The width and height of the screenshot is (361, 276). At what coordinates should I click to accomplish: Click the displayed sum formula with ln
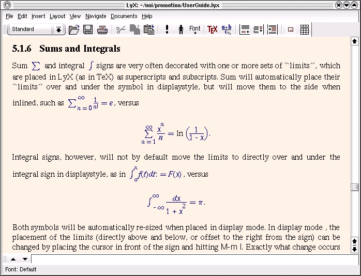click(176, 133)
